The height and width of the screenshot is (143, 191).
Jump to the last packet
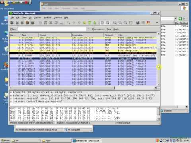pos(95,23)
